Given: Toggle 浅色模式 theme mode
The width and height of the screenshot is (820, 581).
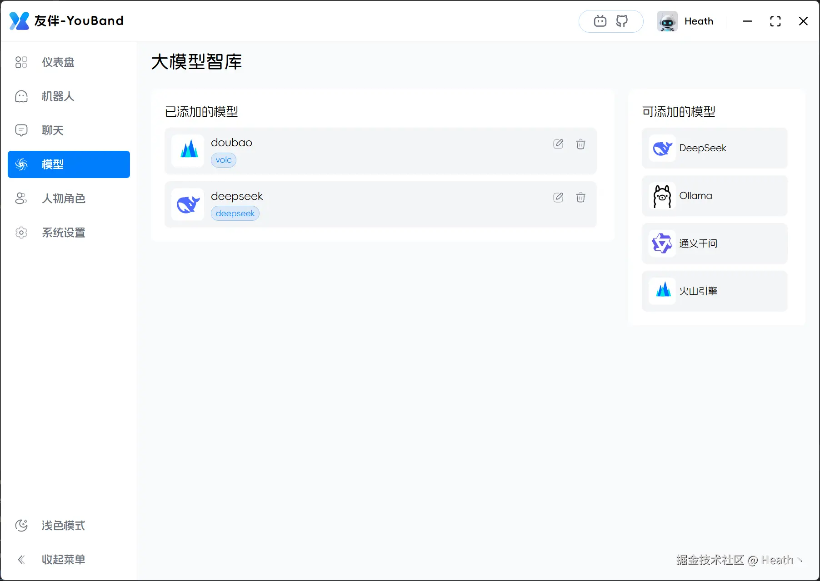Looking at the screenshot, I should click(x=69, y=526).
